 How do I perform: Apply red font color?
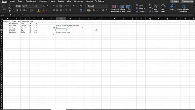[44, 10]
